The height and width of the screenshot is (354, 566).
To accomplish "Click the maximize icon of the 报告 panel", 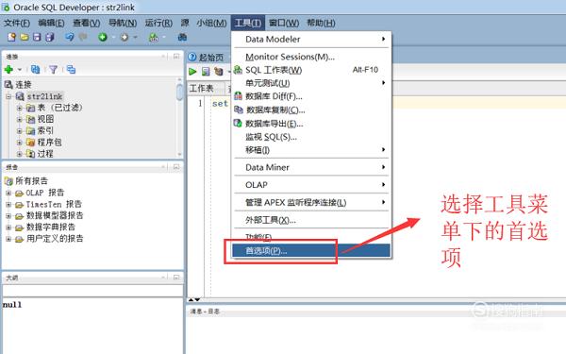I will [x=176, y=167].
